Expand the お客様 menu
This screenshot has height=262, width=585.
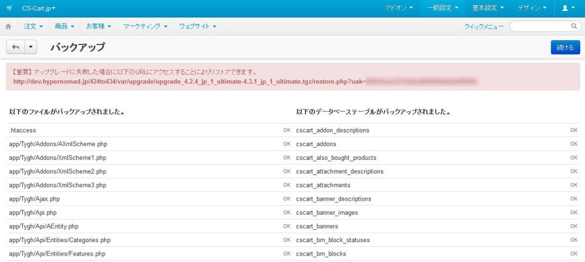(98, 26)
